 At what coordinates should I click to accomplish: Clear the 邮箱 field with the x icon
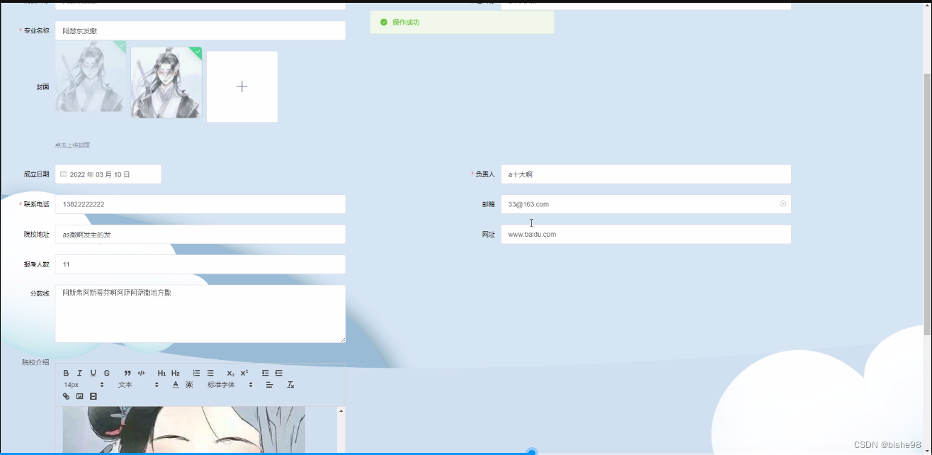pyautogui.click(x=783, y=203)
